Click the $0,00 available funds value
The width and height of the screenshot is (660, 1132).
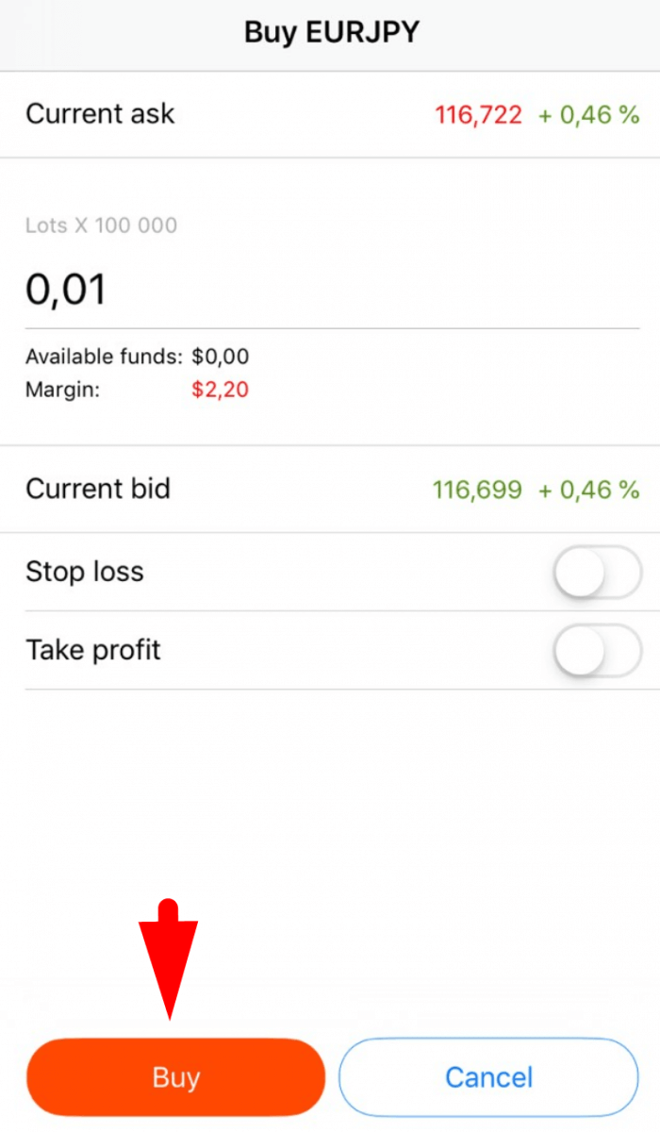click(221, 357)
